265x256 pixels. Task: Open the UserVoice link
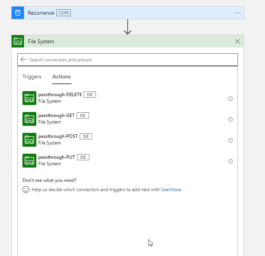coord(171,190)
